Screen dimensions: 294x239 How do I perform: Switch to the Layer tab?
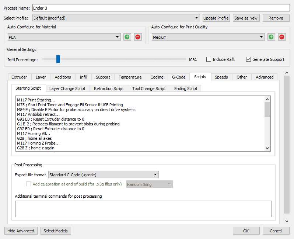pyautogui.click(x=41, y=77)
